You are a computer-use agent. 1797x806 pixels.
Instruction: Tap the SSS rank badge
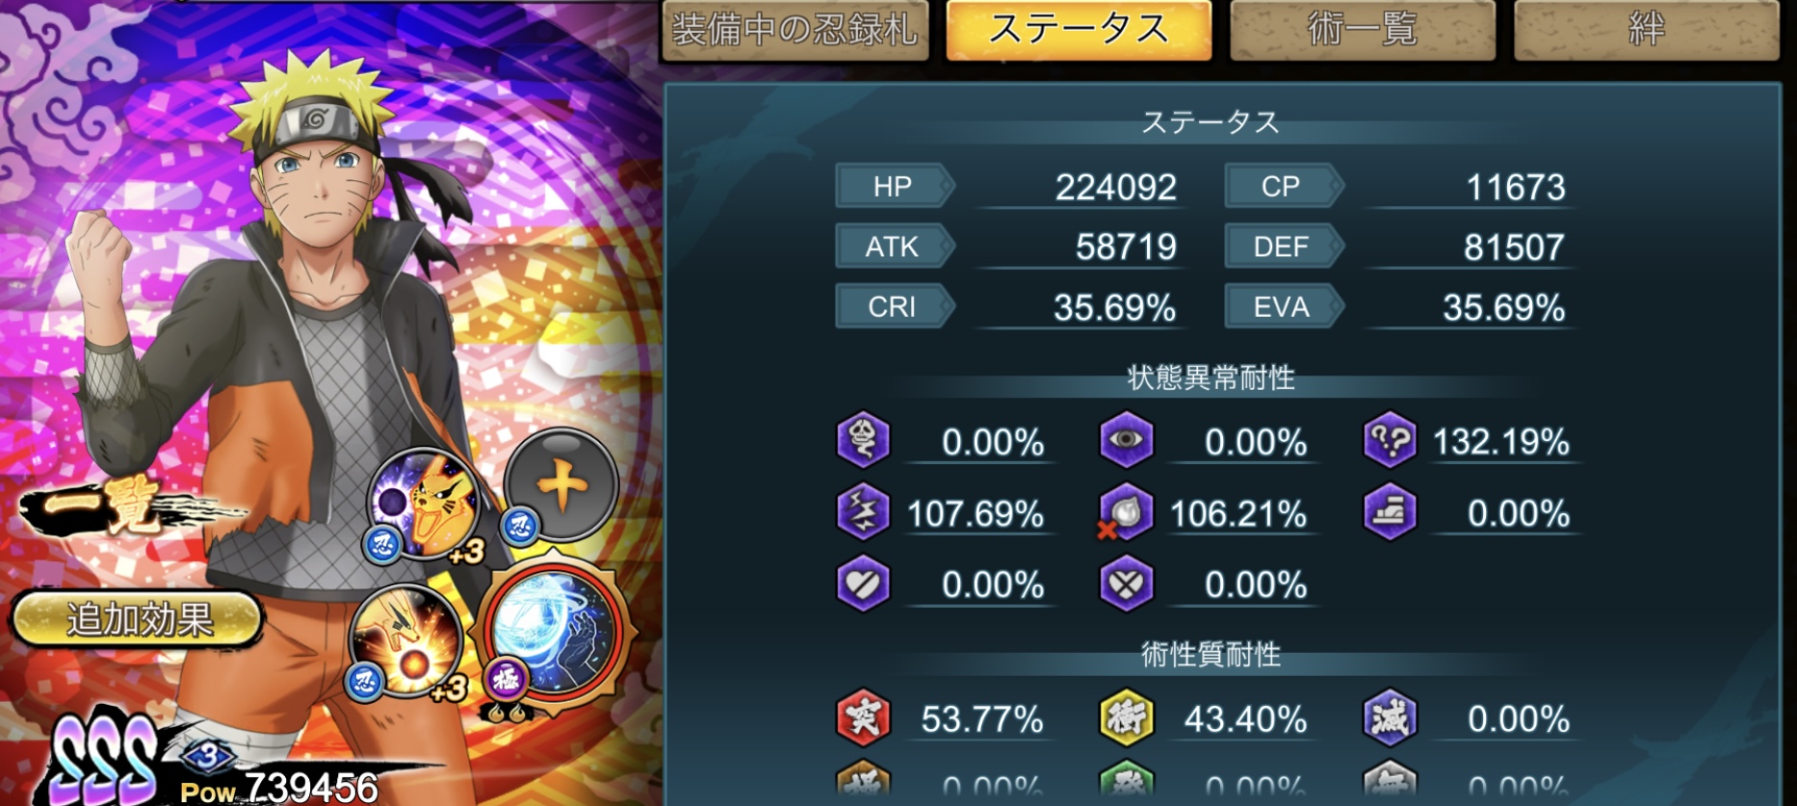[104, 761]
